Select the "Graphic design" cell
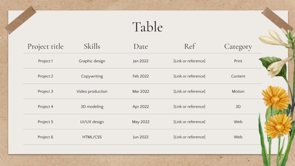 coord(92,61)
